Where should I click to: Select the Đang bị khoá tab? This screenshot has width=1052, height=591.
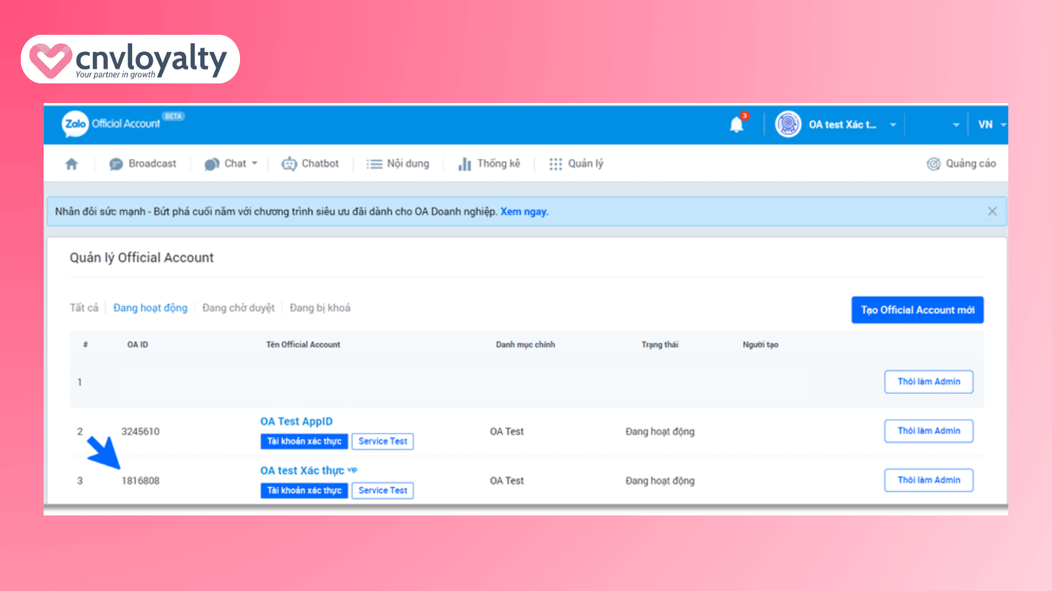click(320, 308)
